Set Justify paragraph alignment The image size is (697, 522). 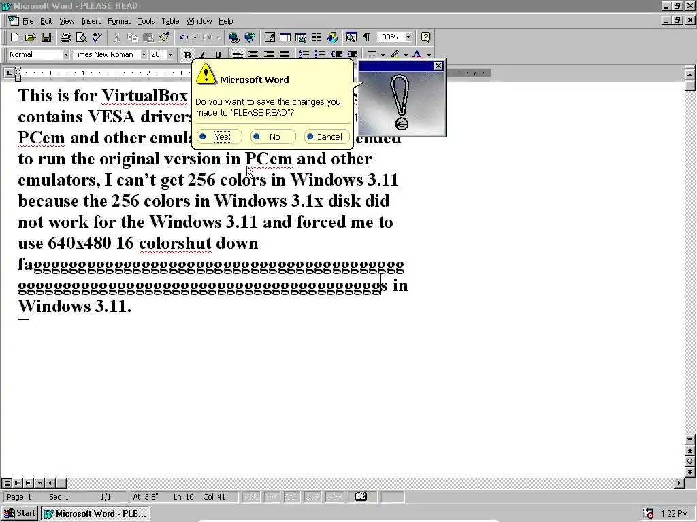285,54
